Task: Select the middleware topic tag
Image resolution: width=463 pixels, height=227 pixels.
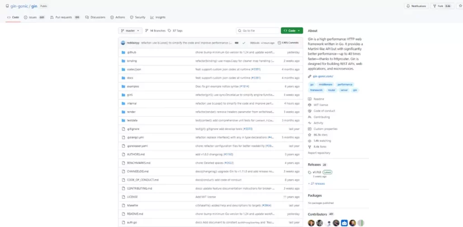Action: [x=325, y=85]
